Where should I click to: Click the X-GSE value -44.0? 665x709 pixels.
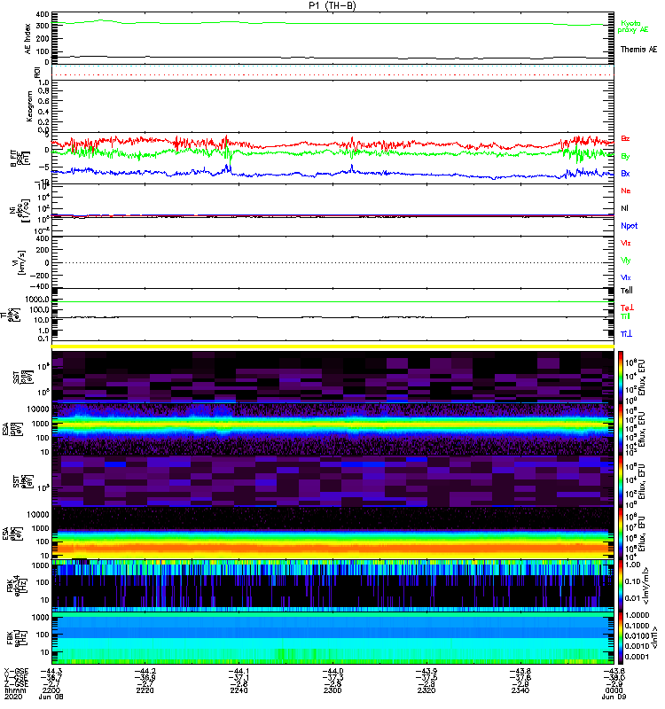(x=332, y=671)
